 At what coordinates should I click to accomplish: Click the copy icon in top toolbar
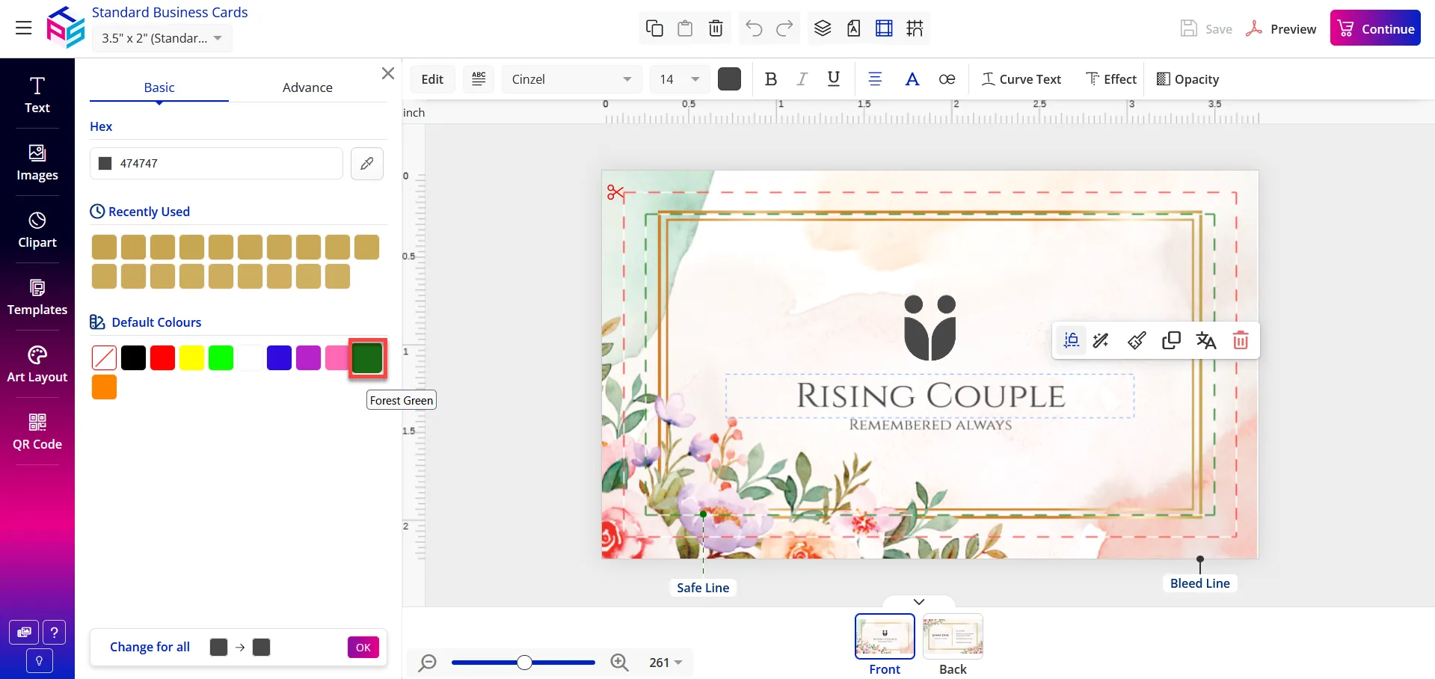654,28
